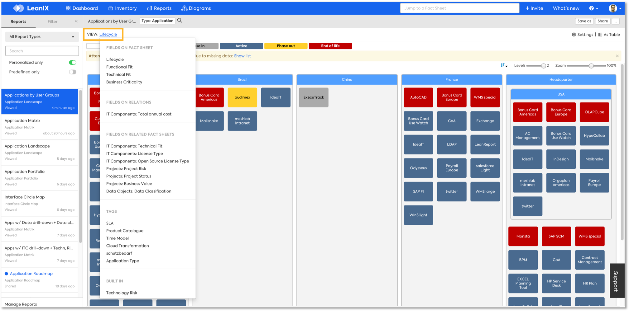
Task: Click the audimex application tile
Action: point(242,97)
